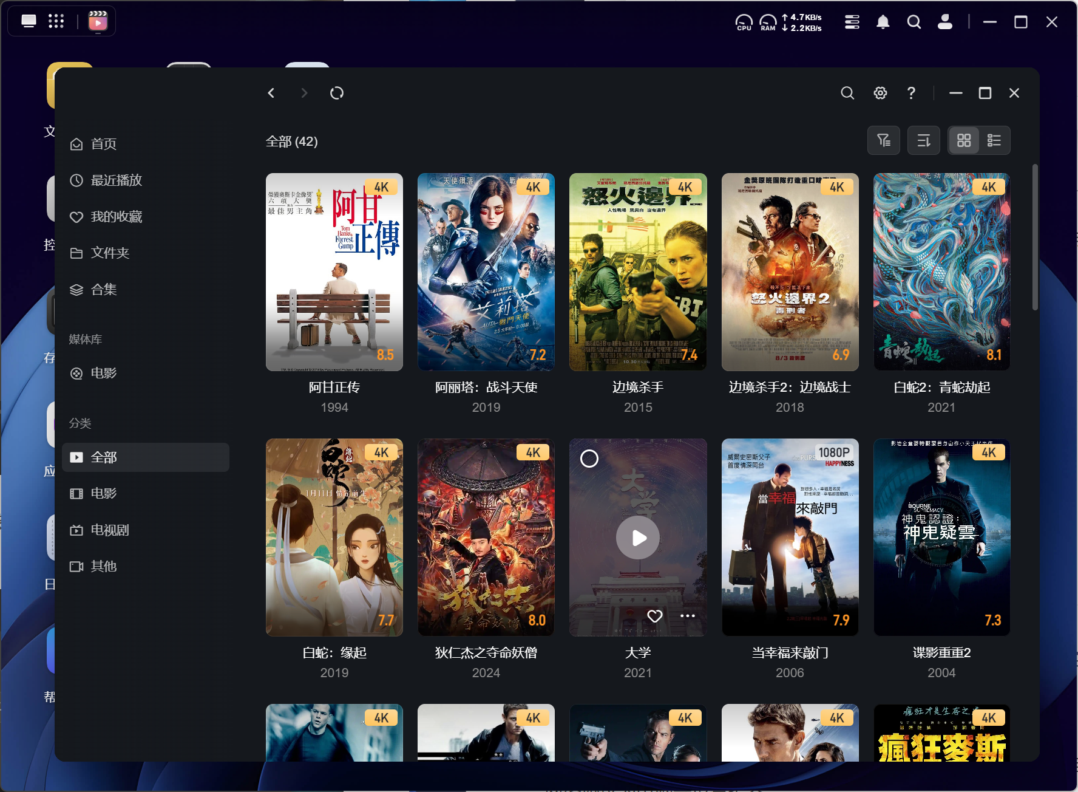
Task: Open 文件夹 folder view
Action: coord(146,253)
